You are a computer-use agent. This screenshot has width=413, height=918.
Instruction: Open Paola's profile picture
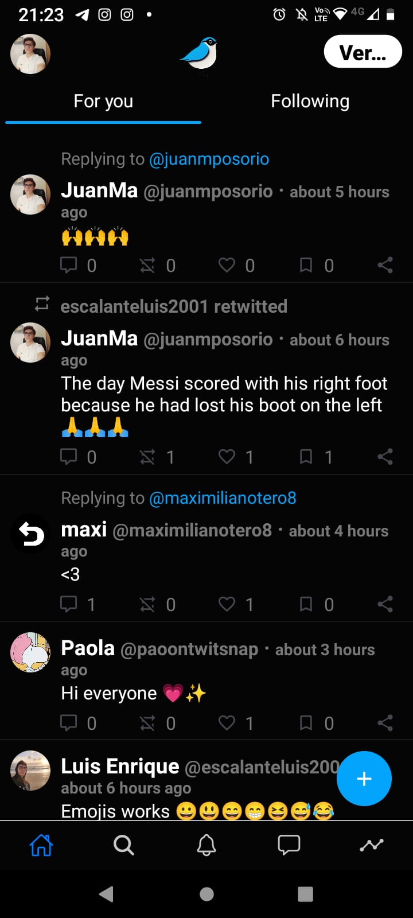click(x=30, y=652)
